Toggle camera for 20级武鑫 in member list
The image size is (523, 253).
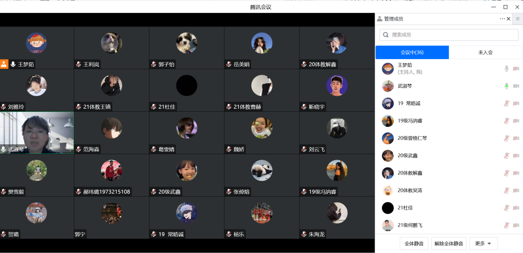coord(516,156)
